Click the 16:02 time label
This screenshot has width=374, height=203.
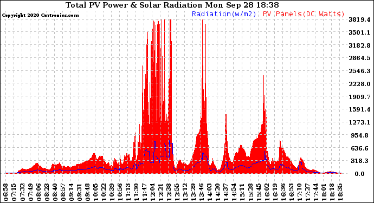(267, 192)
